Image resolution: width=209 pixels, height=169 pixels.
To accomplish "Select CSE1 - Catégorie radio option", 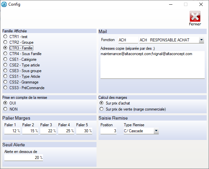I will tap(5, 59).
